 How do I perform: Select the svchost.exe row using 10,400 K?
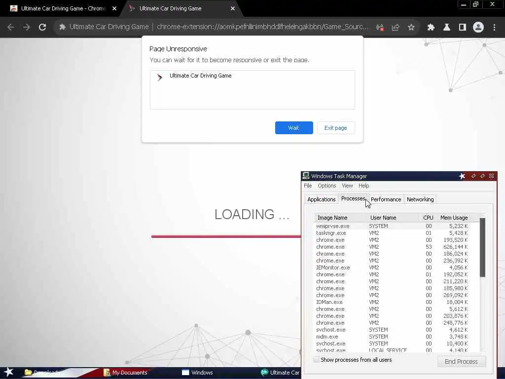[x=392, y=343]
